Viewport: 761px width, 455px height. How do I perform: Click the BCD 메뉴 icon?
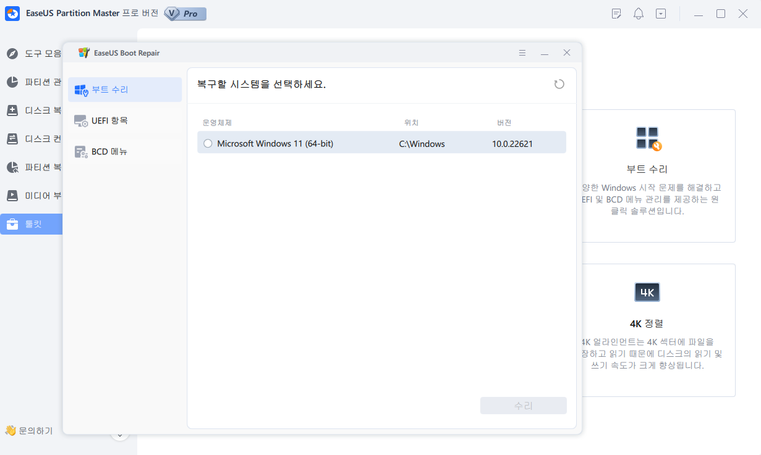(81, 152)
